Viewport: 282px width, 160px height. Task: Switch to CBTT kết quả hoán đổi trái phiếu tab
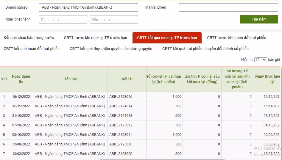click(x=32, y=49)
